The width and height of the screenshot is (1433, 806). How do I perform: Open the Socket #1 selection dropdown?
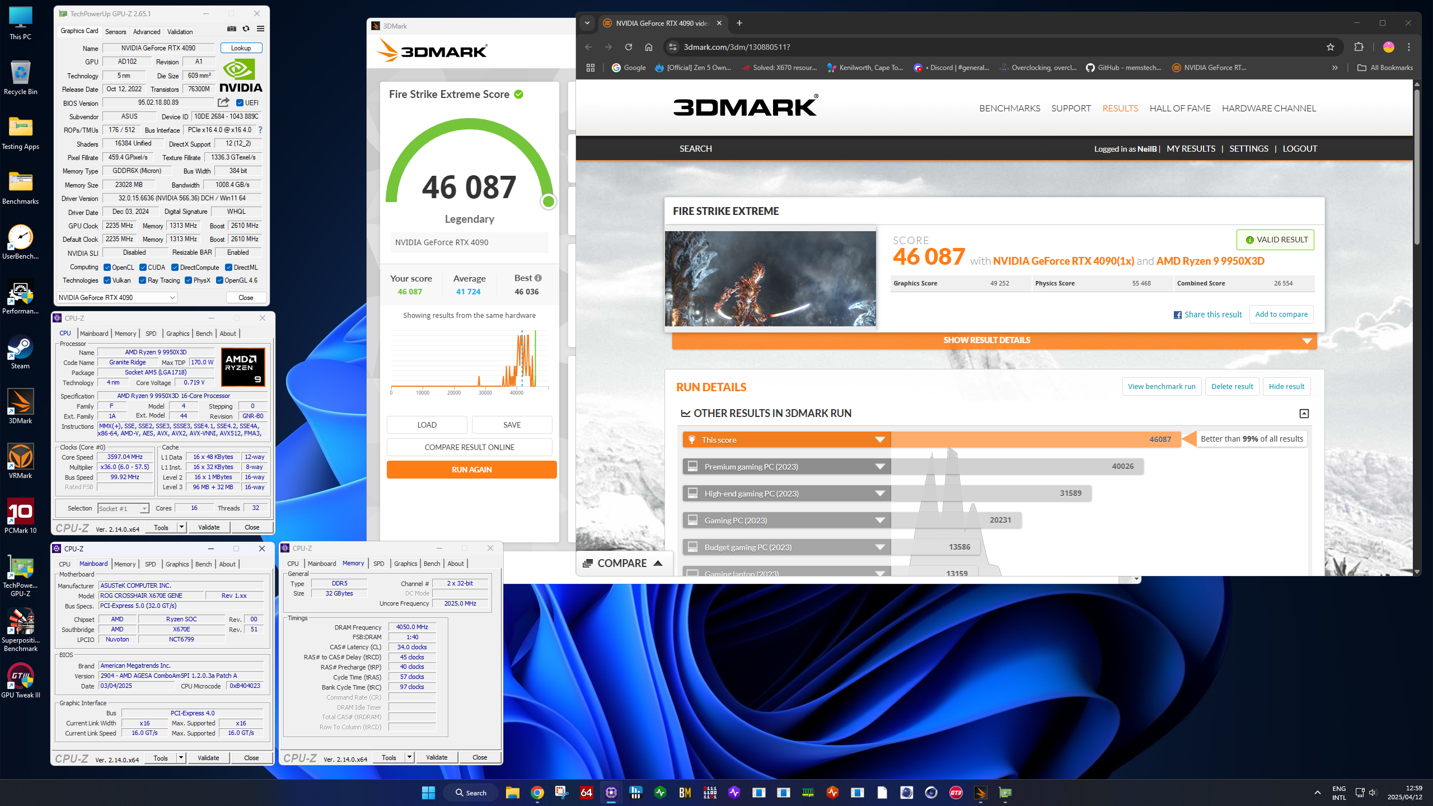pos(123,508)
